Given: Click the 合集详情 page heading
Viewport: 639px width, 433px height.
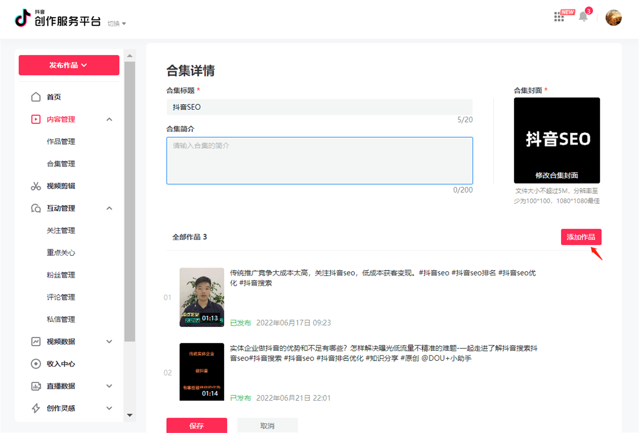Looking at the screenshot, I should [x=190, y=70].
